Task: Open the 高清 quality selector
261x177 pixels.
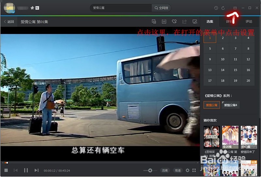Action: point(177,170)
